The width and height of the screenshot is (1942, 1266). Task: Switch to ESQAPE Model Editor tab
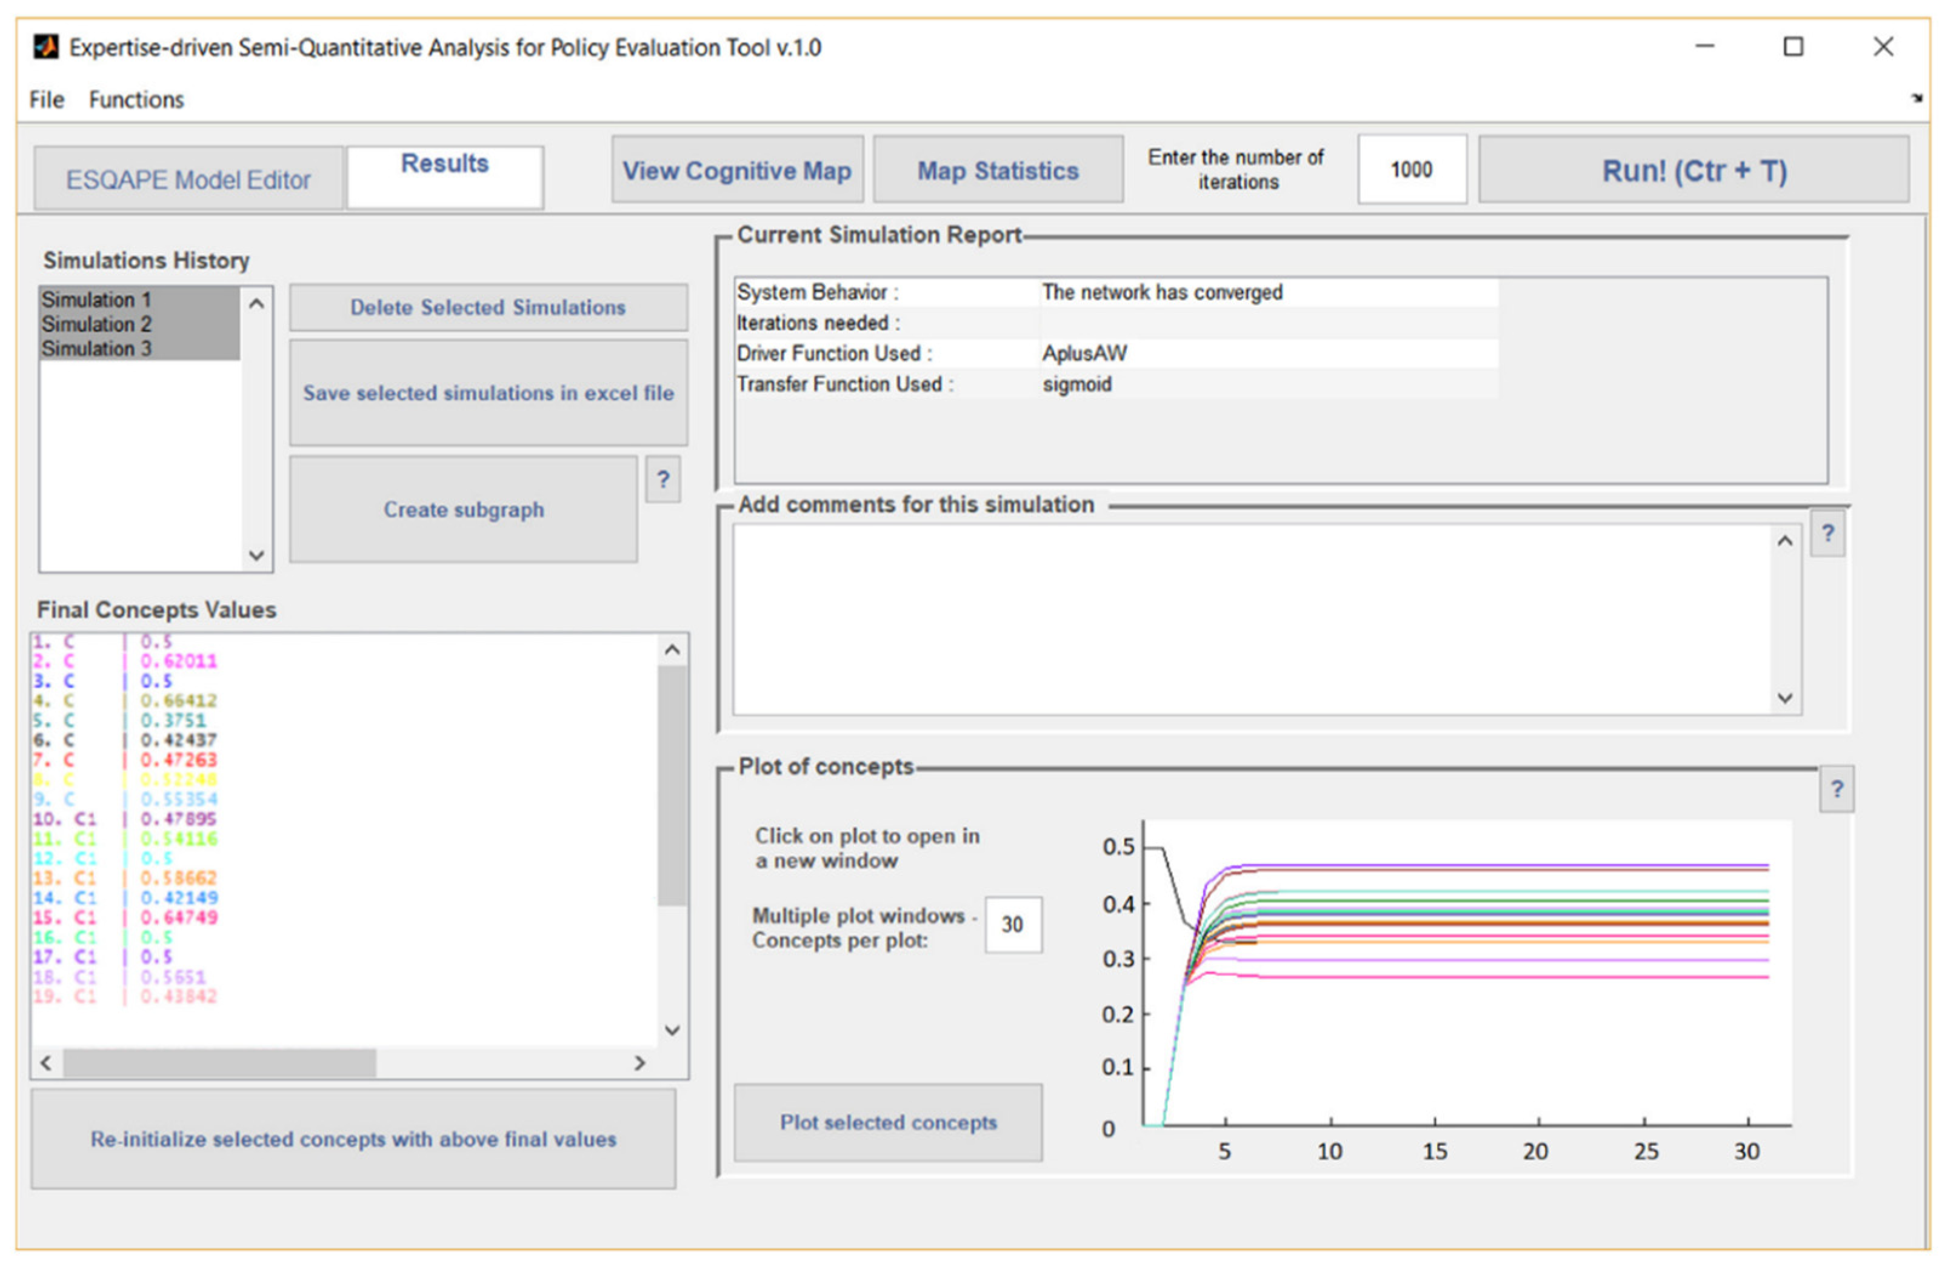[x=188, y=179]
